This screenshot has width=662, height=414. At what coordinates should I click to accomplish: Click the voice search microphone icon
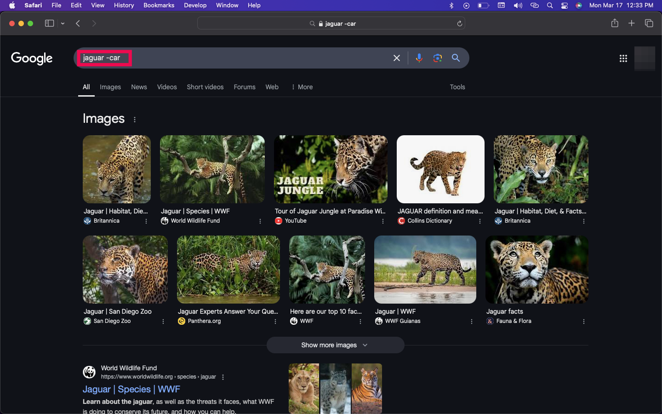tap(419, 58)
